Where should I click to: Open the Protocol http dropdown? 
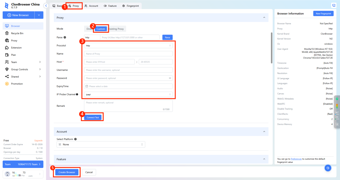point(128,46)
